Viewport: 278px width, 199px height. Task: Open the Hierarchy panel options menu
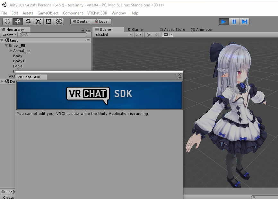pos(88,30)
